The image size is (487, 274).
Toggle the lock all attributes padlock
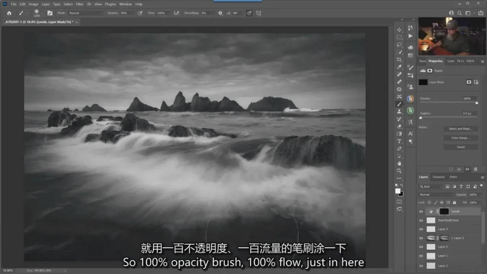tap(454, 202)
